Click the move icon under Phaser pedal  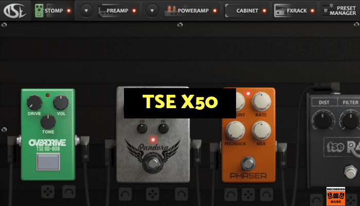(248, 195)
